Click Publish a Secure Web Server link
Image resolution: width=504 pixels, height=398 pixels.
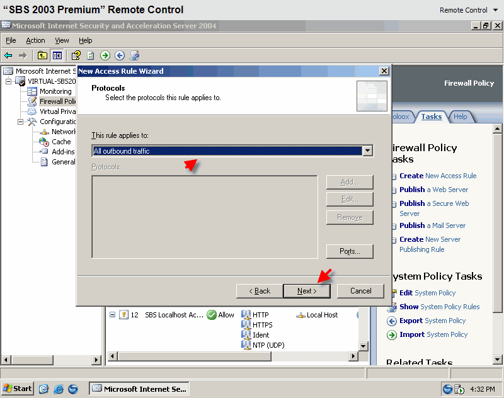pos(434,208)
